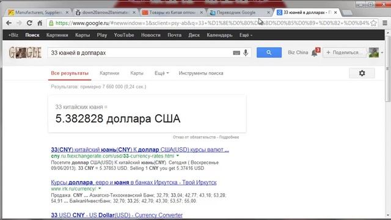Image resolution: width=391 pixels, height=220 pixels.
Task: Switch to the Товары из Китая оптом tab
Action: click(172, 12)
